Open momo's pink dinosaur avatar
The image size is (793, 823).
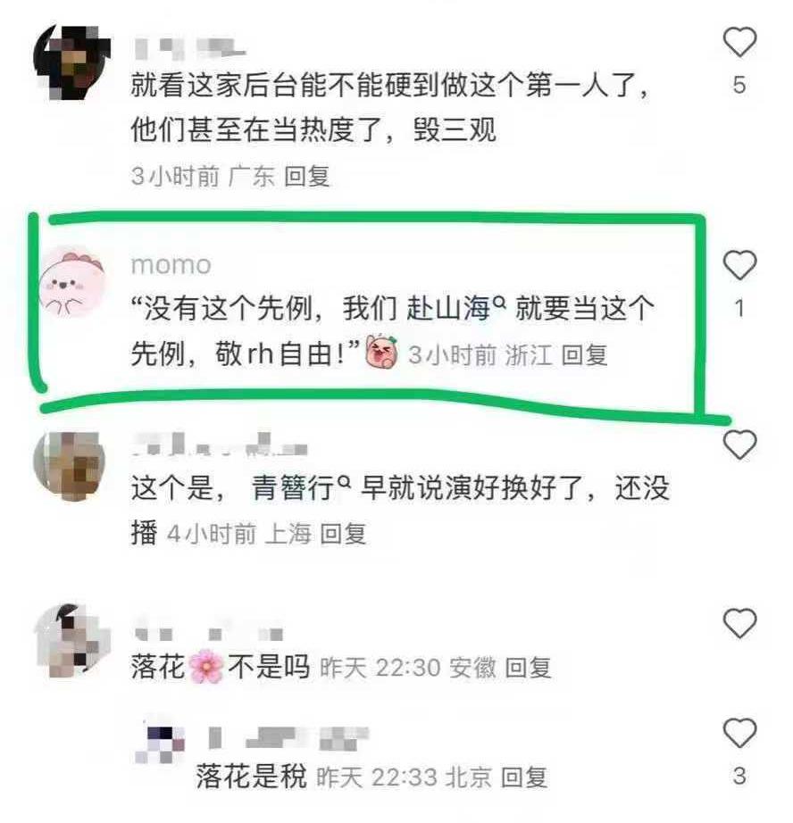click(72, 282)
